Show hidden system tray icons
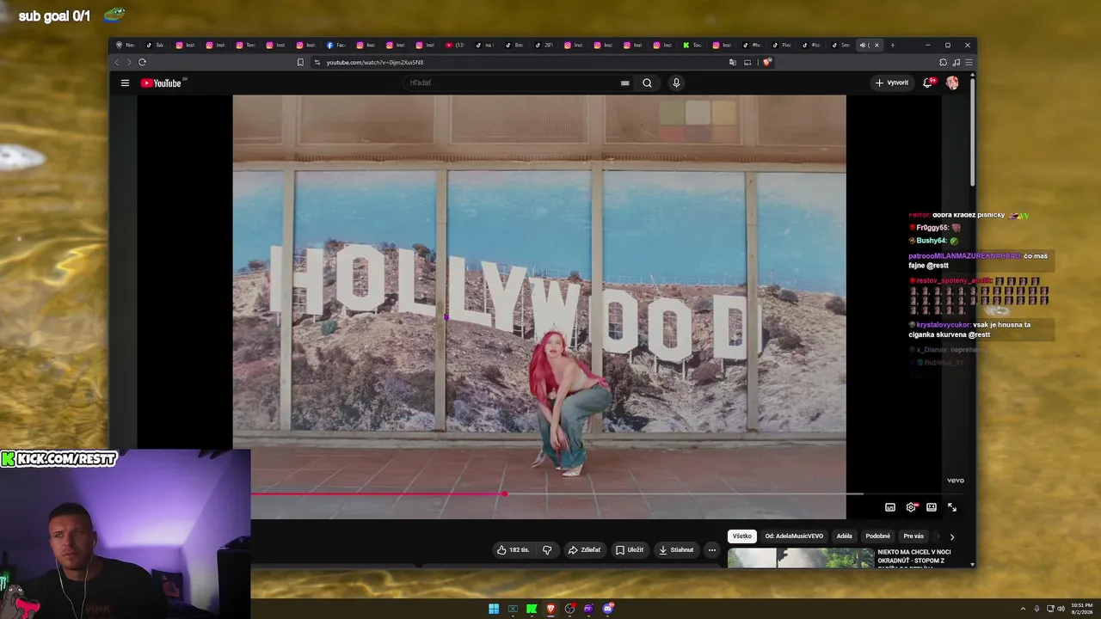 1023,609
